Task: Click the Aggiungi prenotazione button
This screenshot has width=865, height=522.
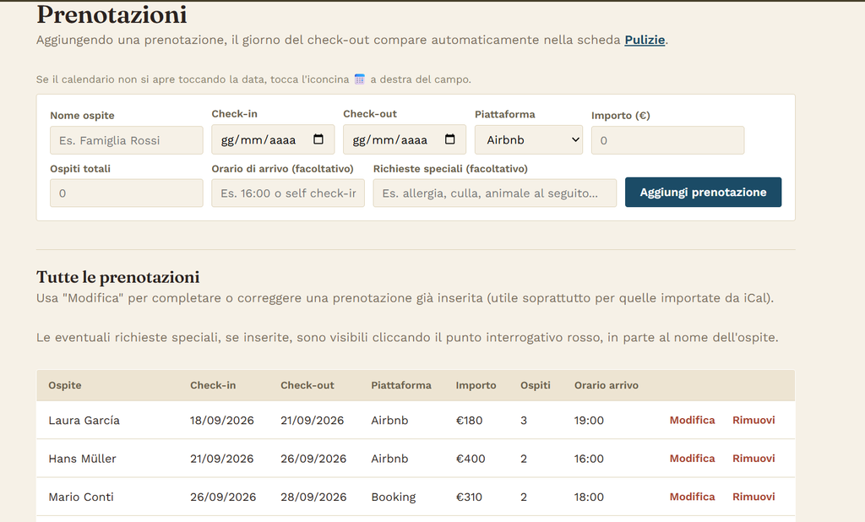Action: tap(703, 192)
